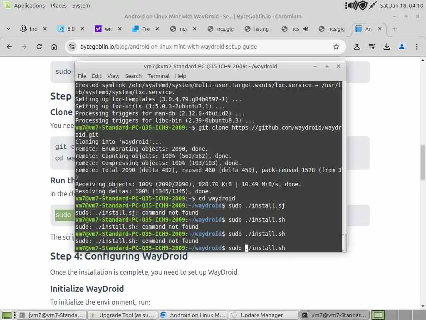View site information icon in address bar
This screenshot has height=320, width=426.
(x=72, y=47)
